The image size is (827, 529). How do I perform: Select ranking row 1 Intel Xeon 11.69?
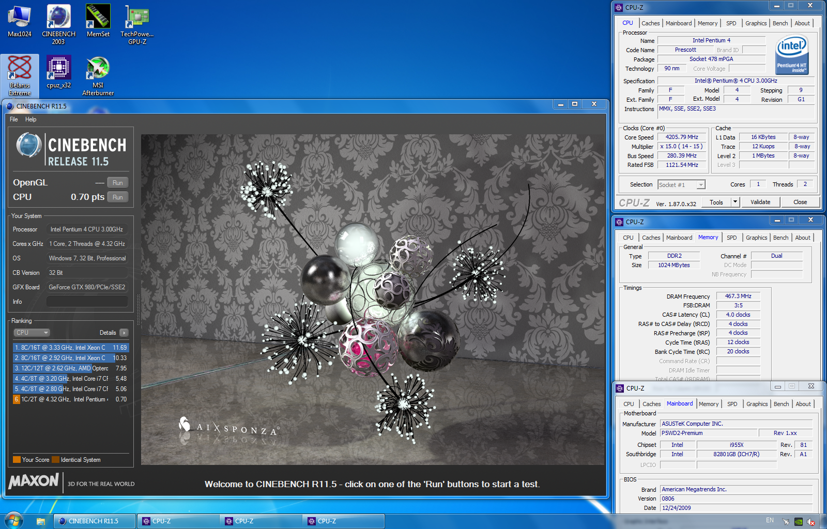coord(71,348)
